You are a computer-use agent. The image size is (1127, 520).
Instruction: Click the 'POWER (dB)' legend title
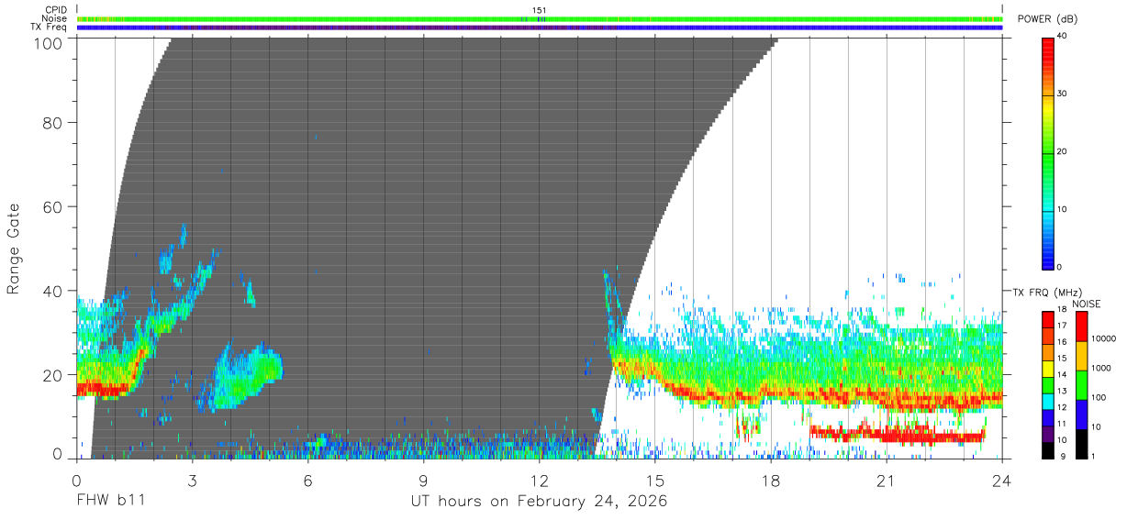click(x=1048, y=19)
